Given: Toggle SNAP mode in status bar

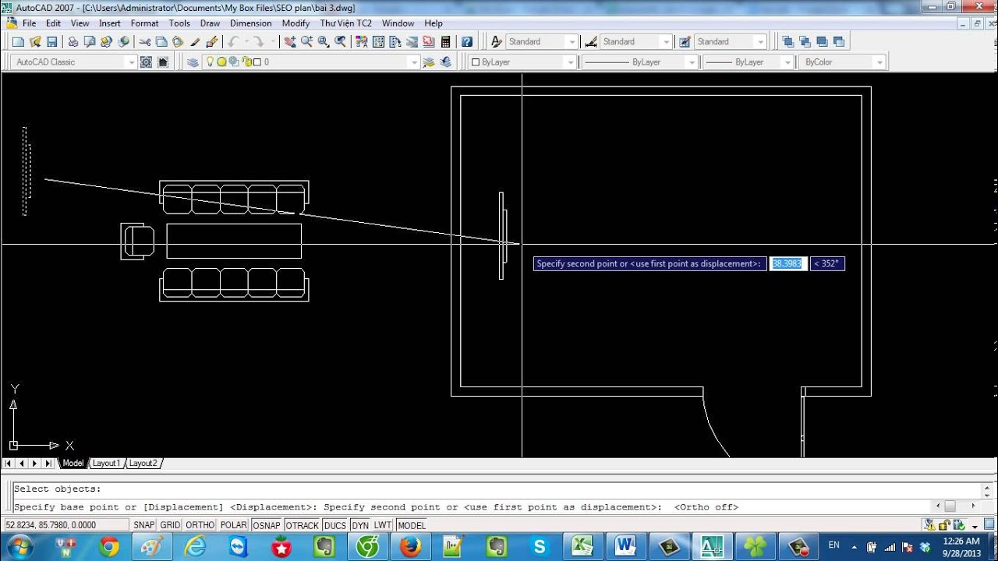Looking at the screenshot, I should 144,525.
